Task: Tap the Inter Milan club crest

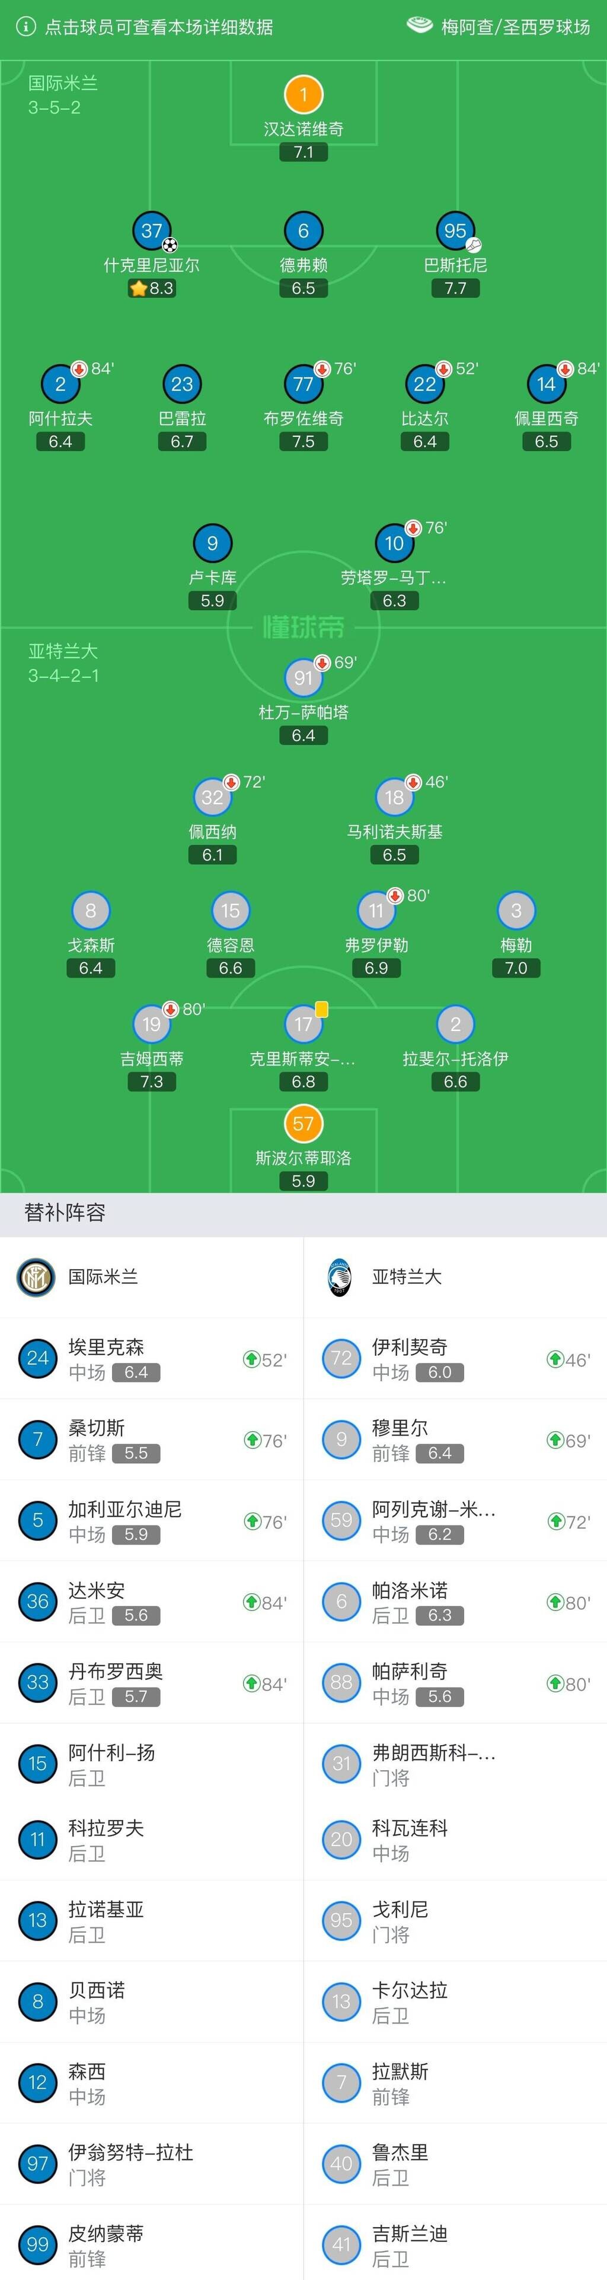Action: click(x=36, y=1277)
